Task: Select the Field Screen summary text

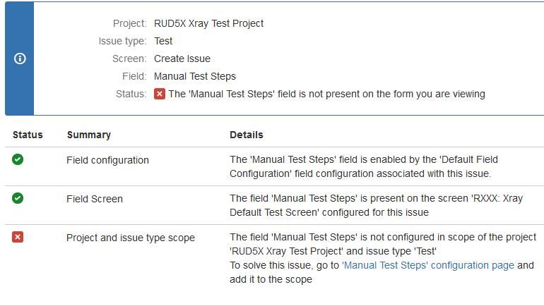Action: 95,199
